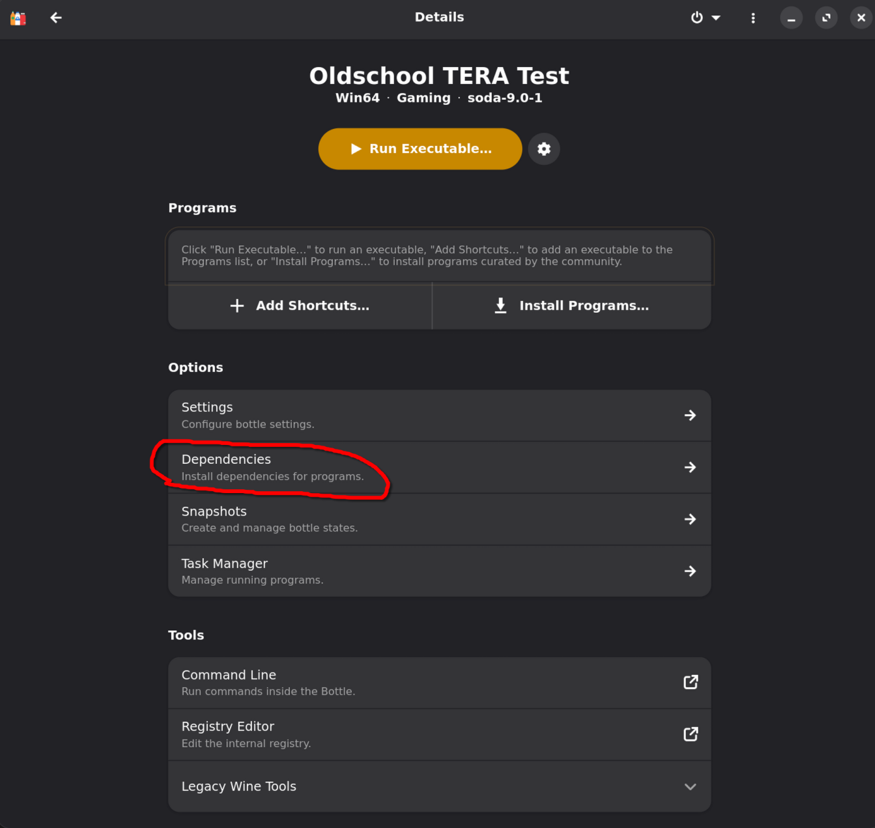Open Dependencies option row

tap(439, 467)
